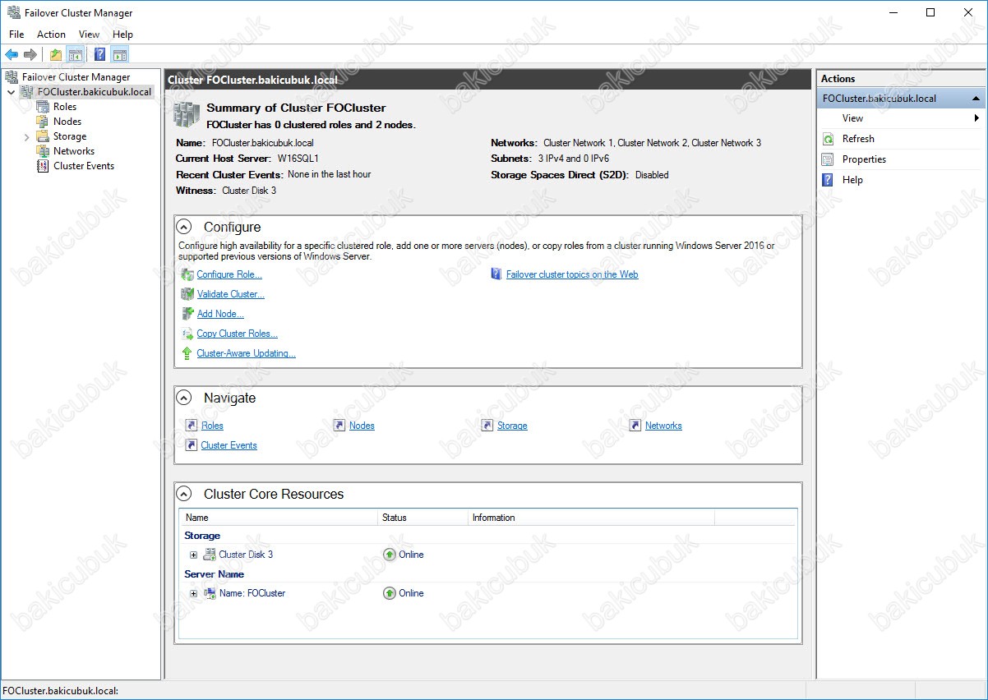Open the Failover cluster topics on the Web link
This screenshot has width=988, height=700.
[x=572, y=274]
